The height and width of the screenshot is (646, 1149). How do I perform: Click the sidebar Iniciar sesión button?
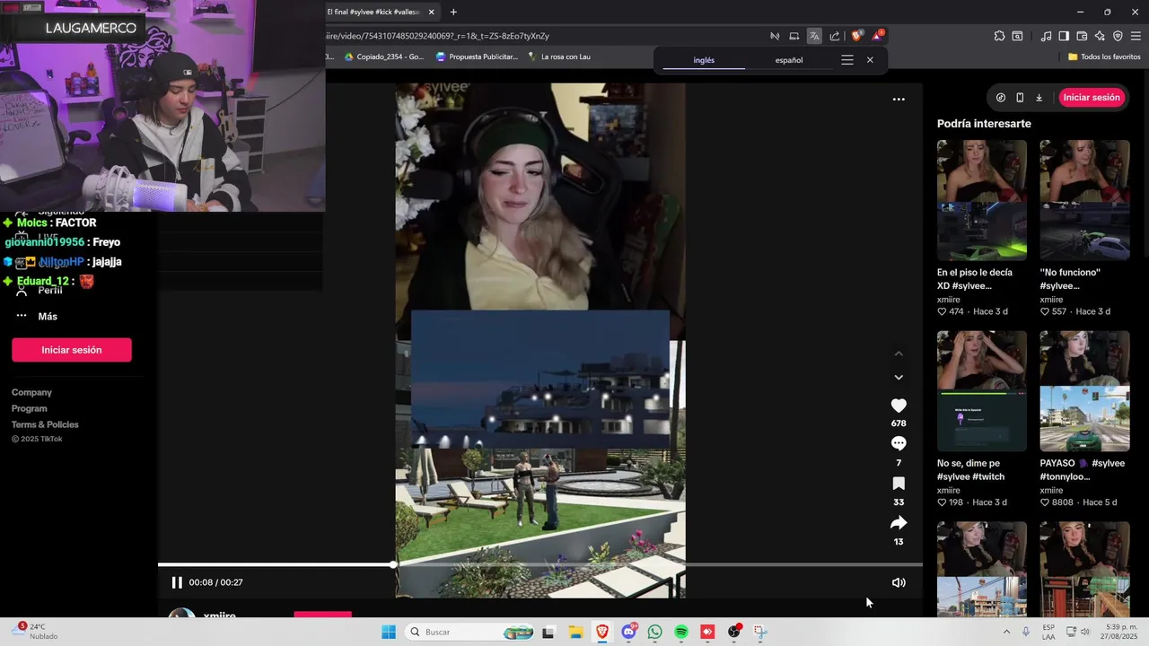[x=72, y=350]
